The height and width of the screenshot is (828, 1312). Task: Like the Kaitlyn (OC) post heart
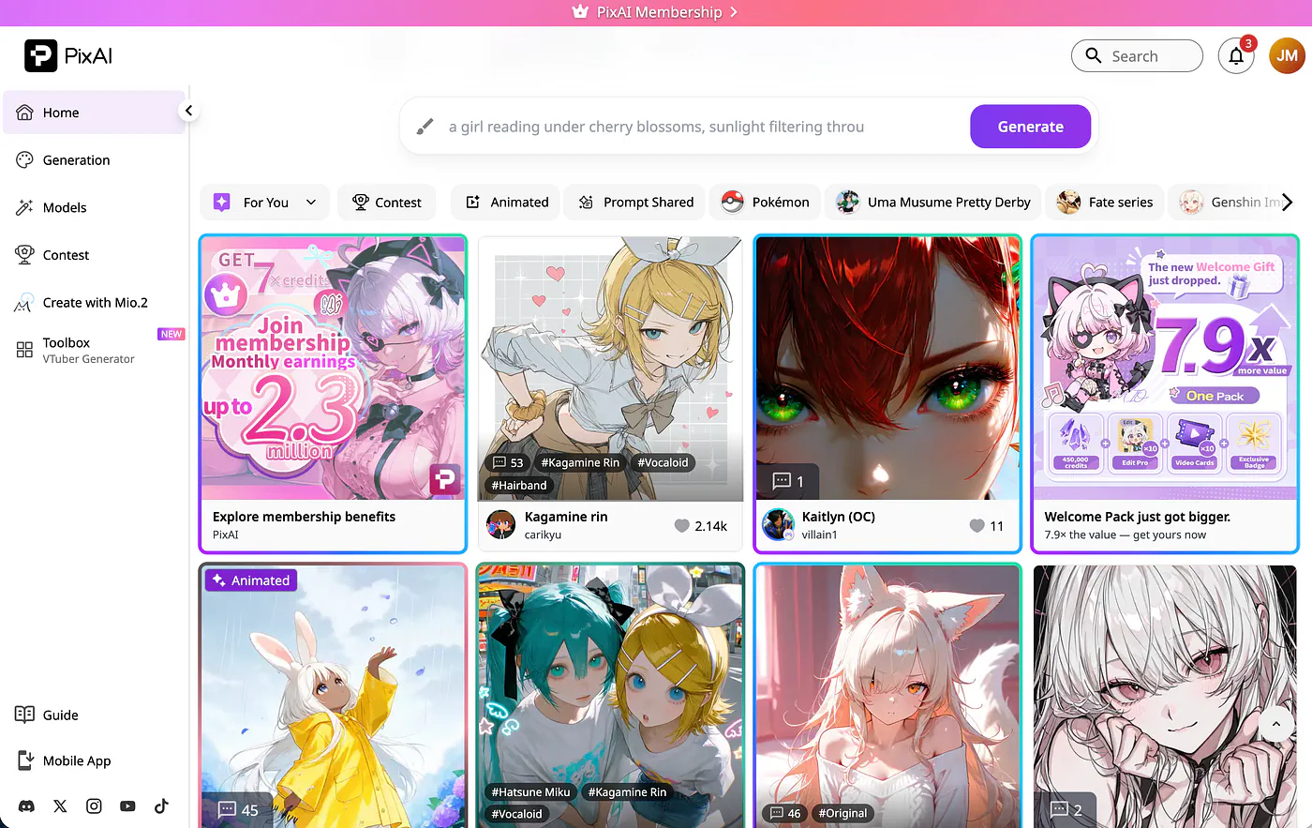[977, 525]
